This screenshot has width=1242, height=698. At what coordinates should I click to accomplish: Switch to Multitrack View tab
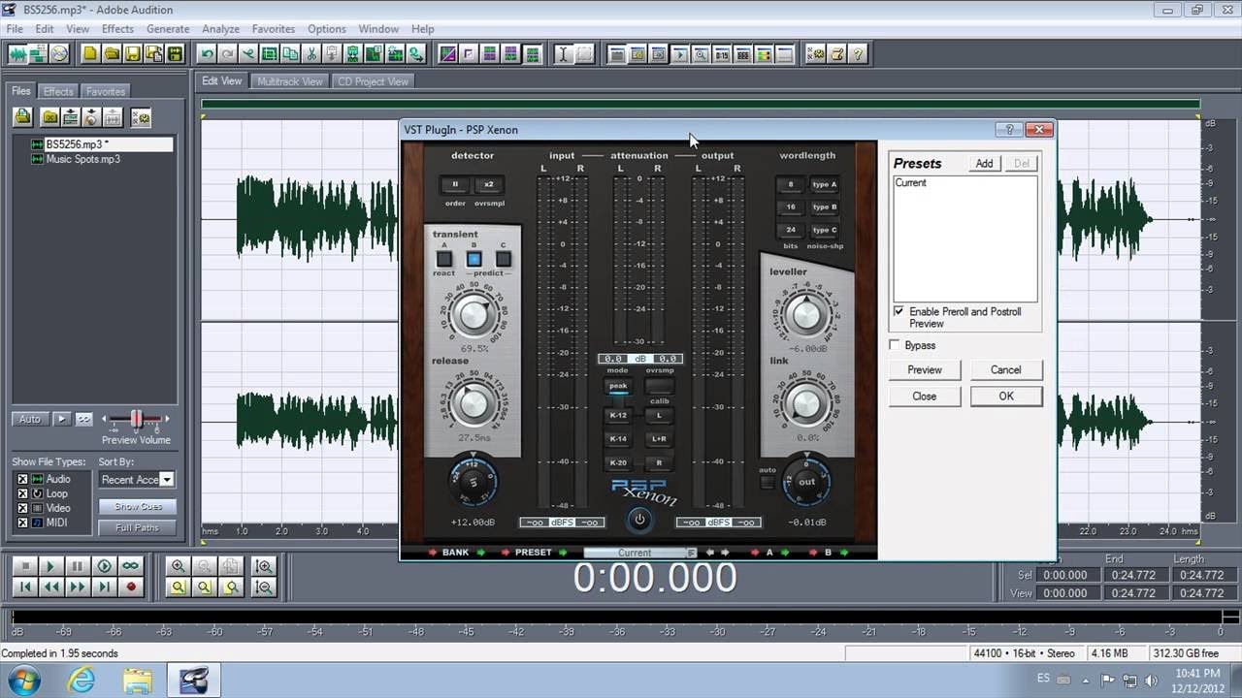click(x=289, y=81)
